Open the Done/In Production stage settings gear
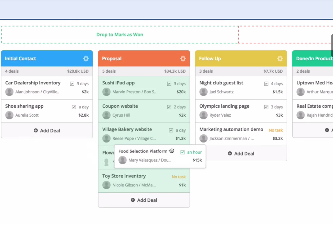 pos(331,58)
